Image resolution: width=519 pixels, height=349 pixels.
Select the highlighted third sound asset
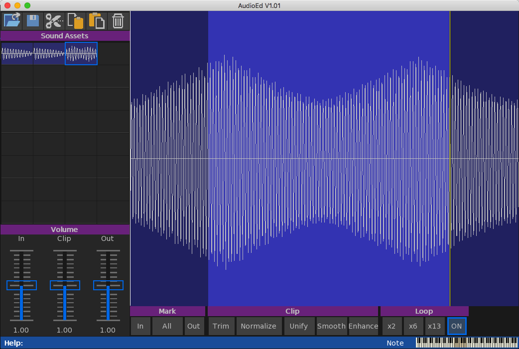[x=81, y=53]
